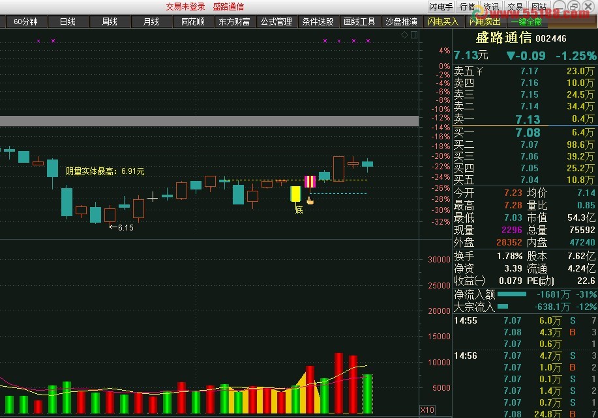Select the 买二 row price 7.07
This screenshot has height=418, width=598.
530,145
